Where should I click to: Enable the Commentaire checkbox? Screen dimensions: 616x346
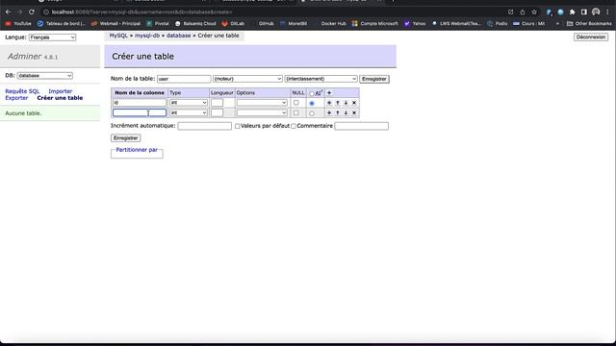294,126
